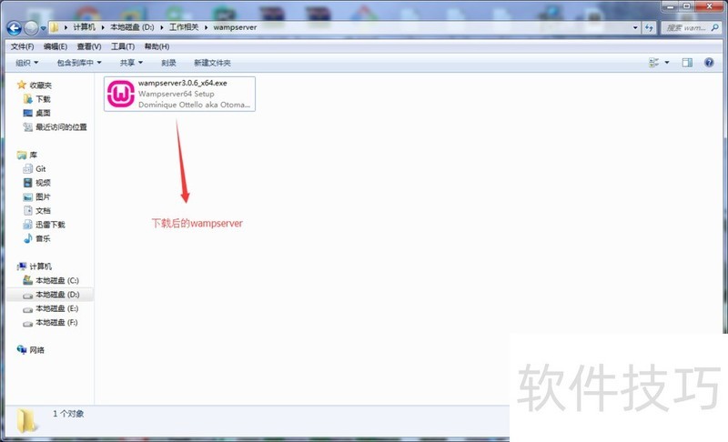Screen dimensions: 728x442
Task: Open the 包含到库中 dropdown
Action: click(x=79, y=63)
